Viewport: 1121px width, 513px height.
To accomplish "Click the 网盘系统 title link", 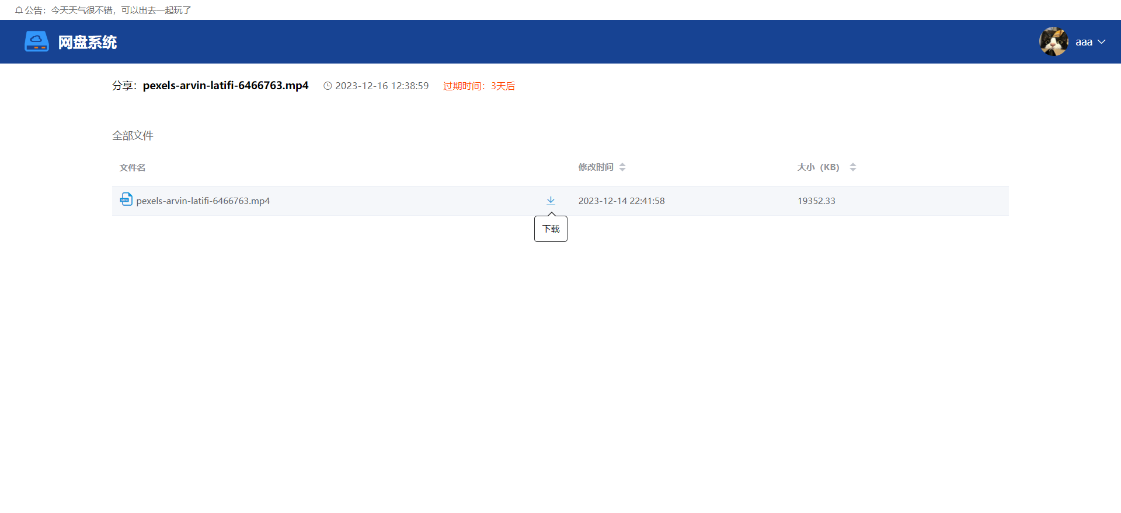I will 88,42.
